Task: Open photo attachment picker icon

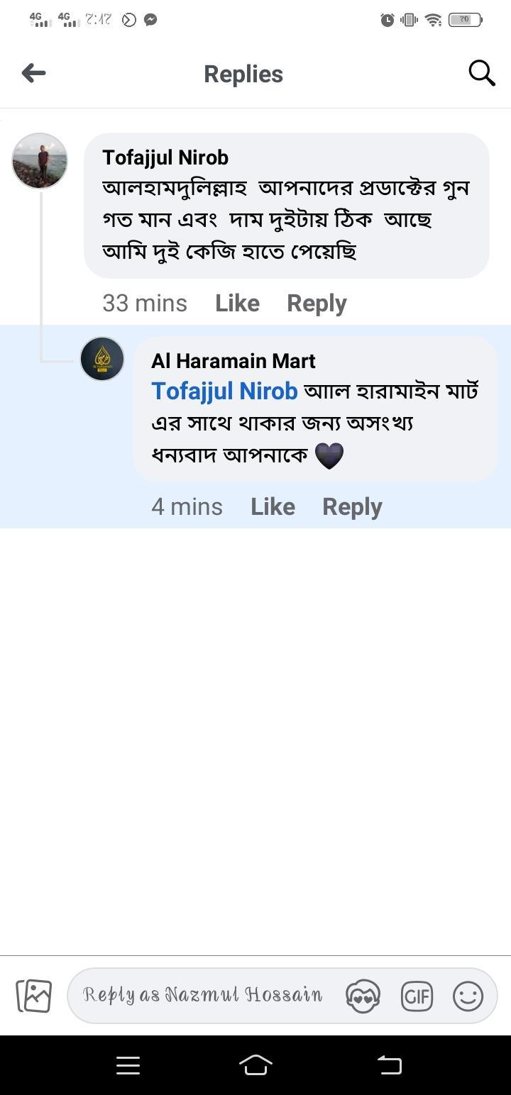Action: (x=34, y=996)
